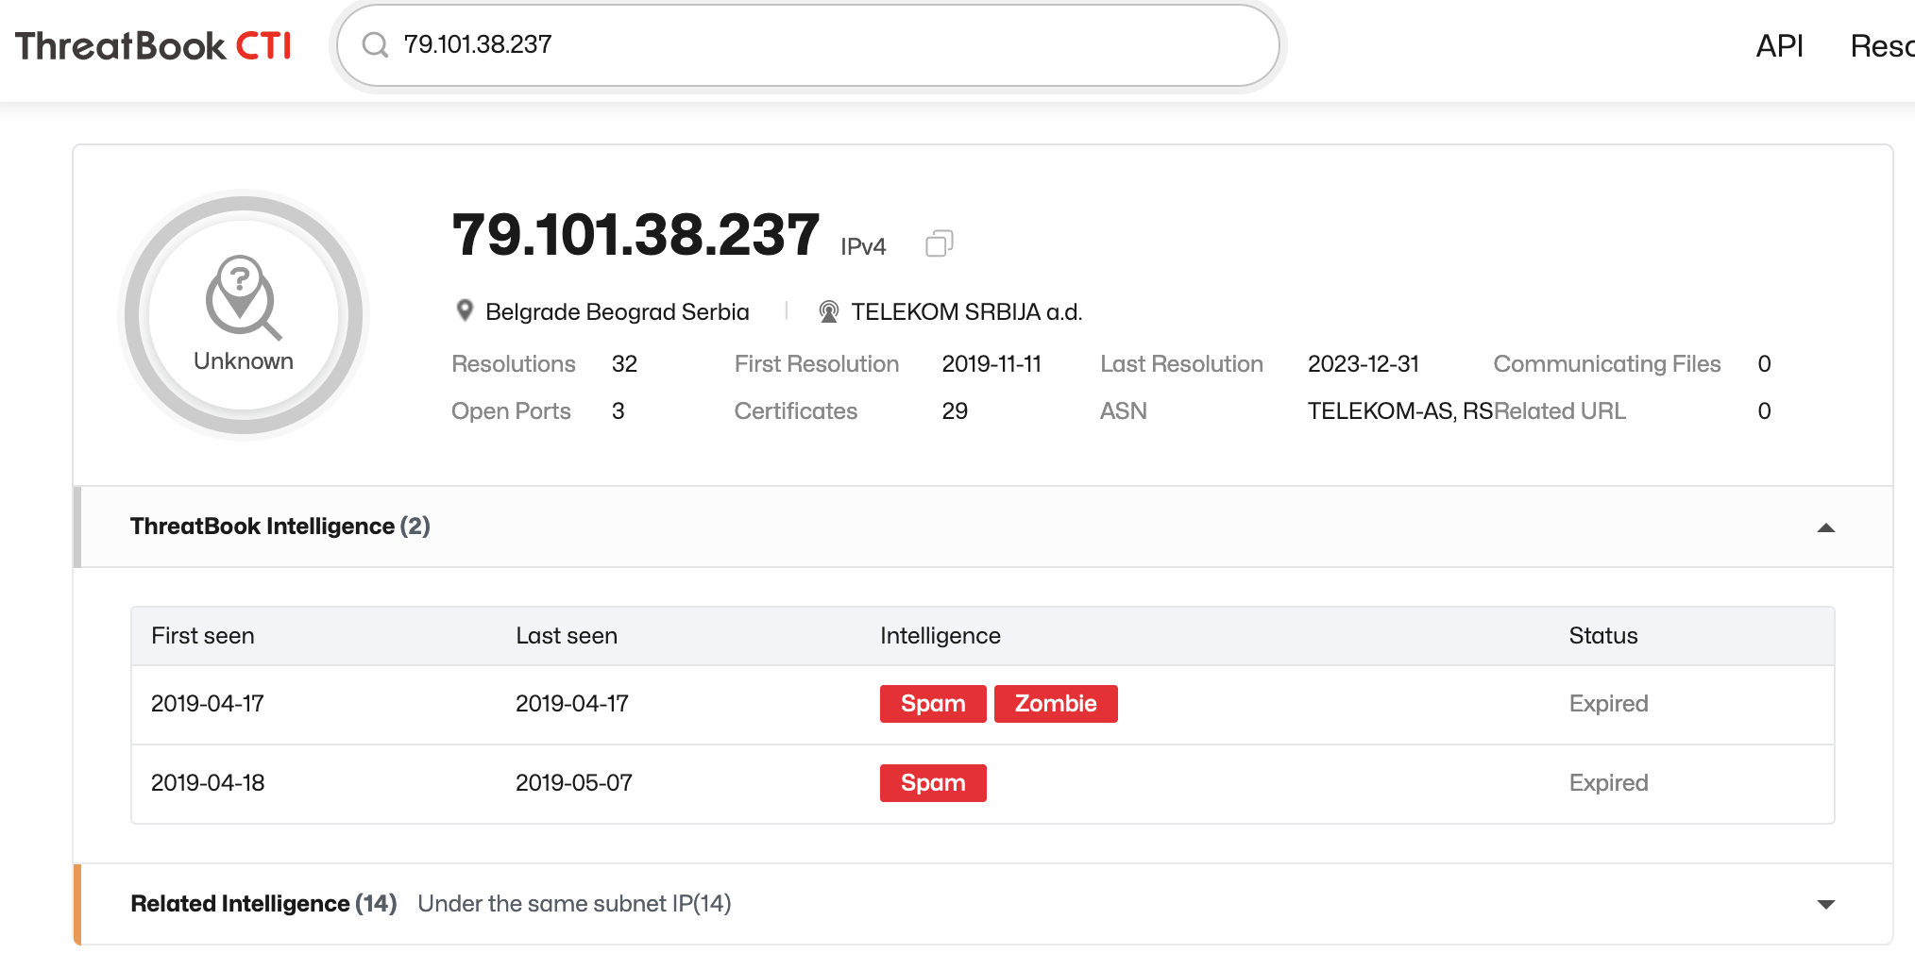Click Expired status in Zombie row

coord(1609,704)
